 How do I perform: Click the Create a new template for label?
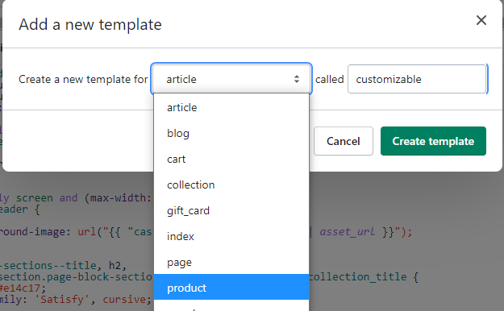pyautogui.click(x=83, y=79)
